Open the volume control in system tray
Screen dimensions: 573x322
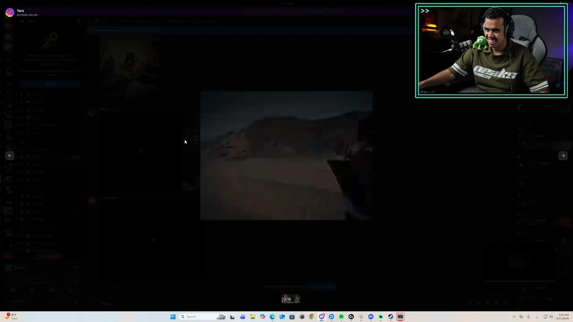coord(551,317)
